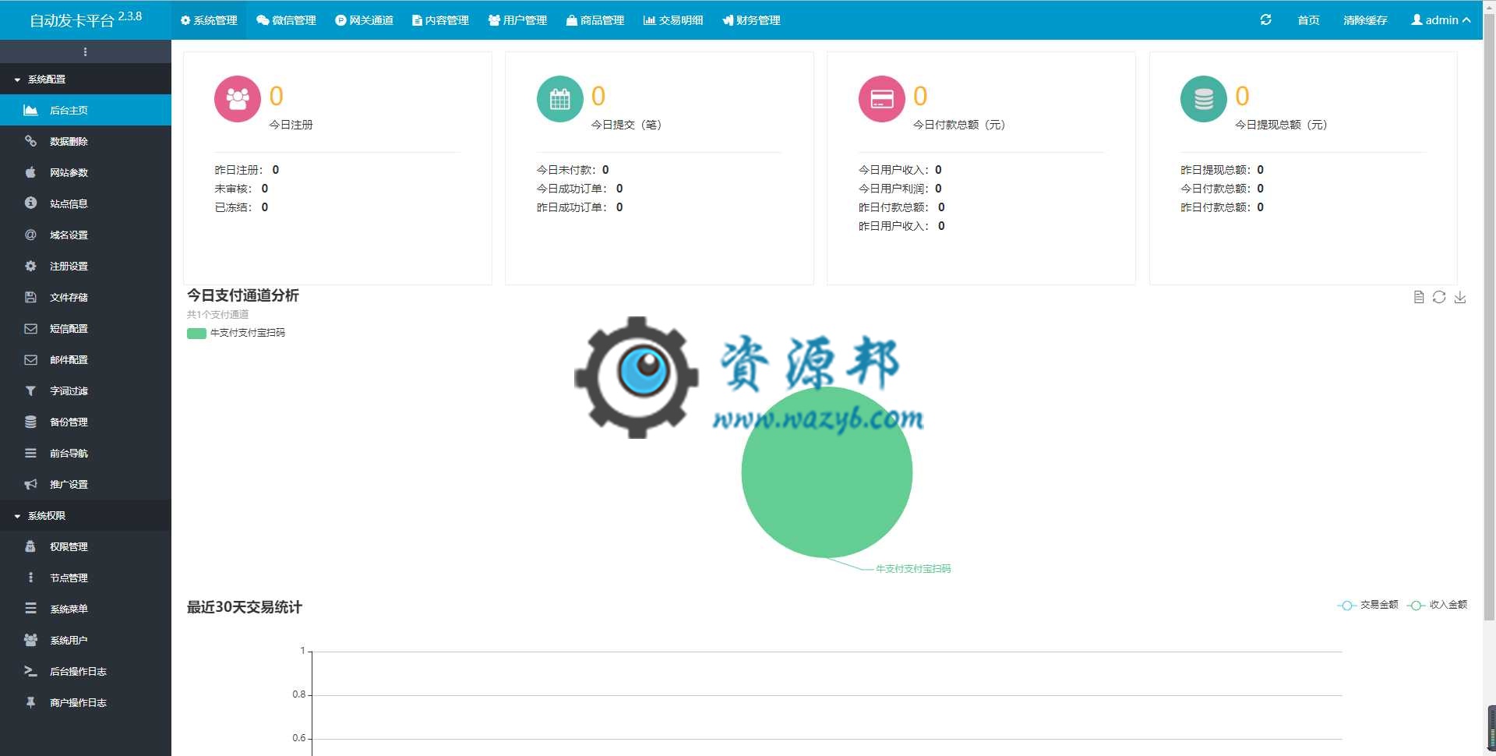Screen dimensions: 1496x756
Task: Open the admin user dropdown
Action: 1441,20
